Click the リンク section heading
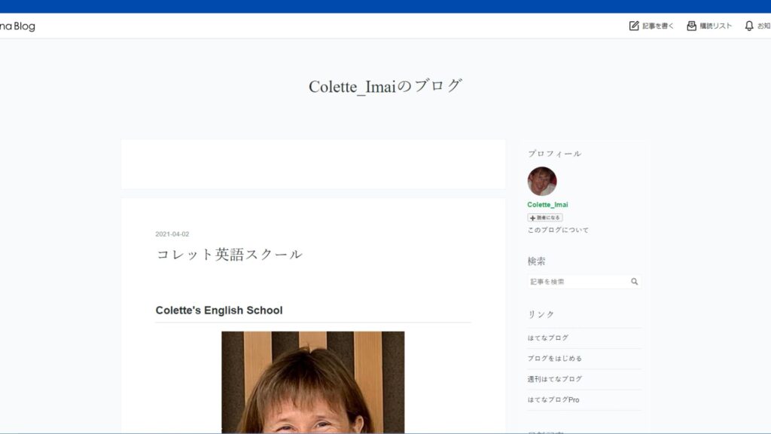771x434 pixels. point(541,314)
